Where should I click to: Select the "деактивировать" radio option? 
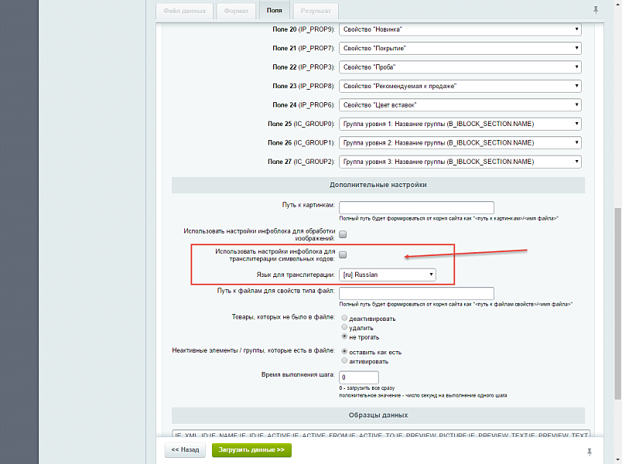(x=343, y=317)
